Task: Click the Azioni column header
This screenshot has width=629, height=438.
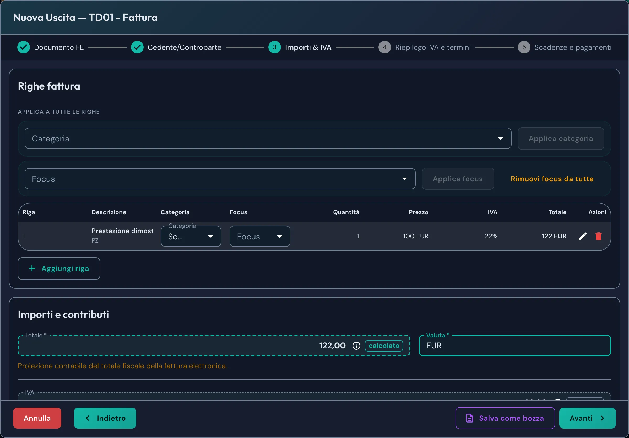Action: (x=597, y=212)
